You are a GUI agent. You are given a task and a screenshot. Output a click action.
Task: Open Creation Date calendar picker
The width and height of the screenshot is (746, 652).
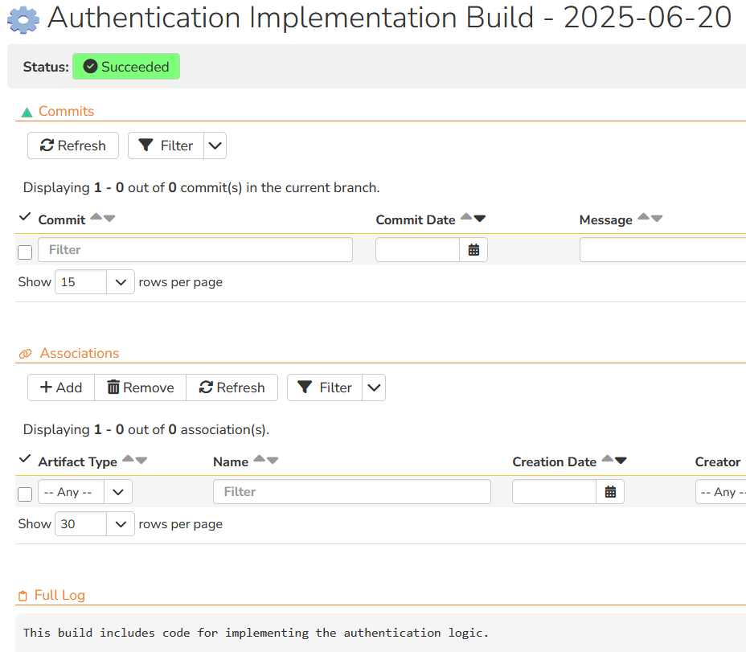pos(610,492)
